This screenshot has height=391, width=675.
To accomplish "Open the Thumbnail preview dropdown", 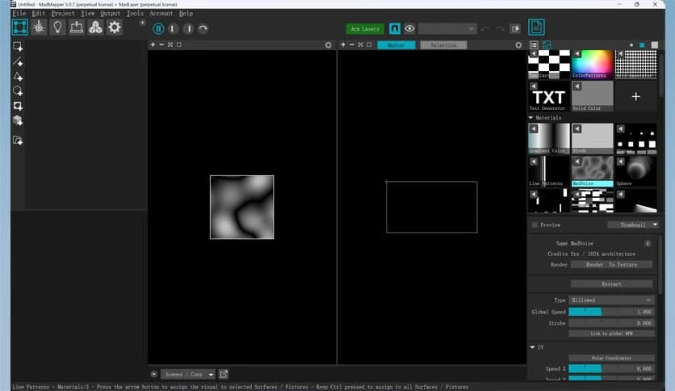I will pos(633,225).
